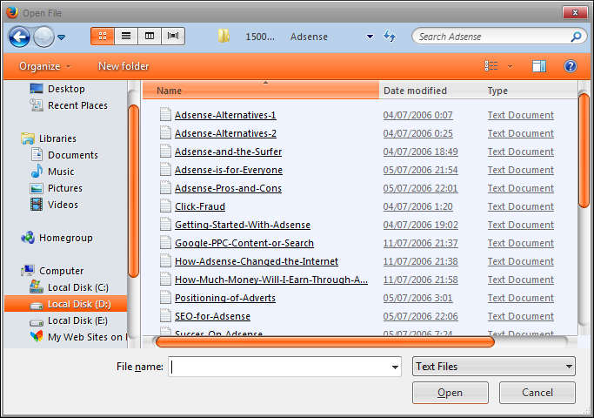
Task: Select file Adsense-Pros-and-Cons
Action: pyautogui.click(x=228, y=188)
